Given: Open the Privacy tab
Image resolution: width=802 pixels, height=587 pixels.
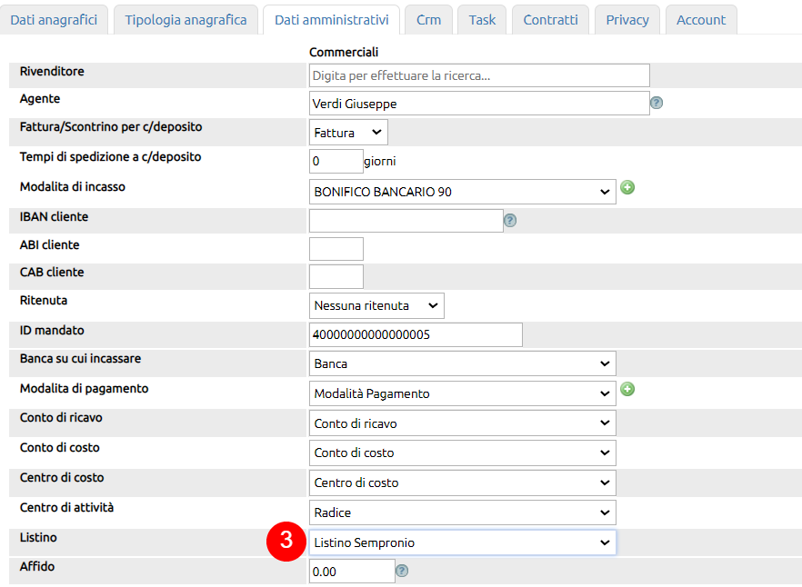Looking at the screenshot, I should pos(627,20).
